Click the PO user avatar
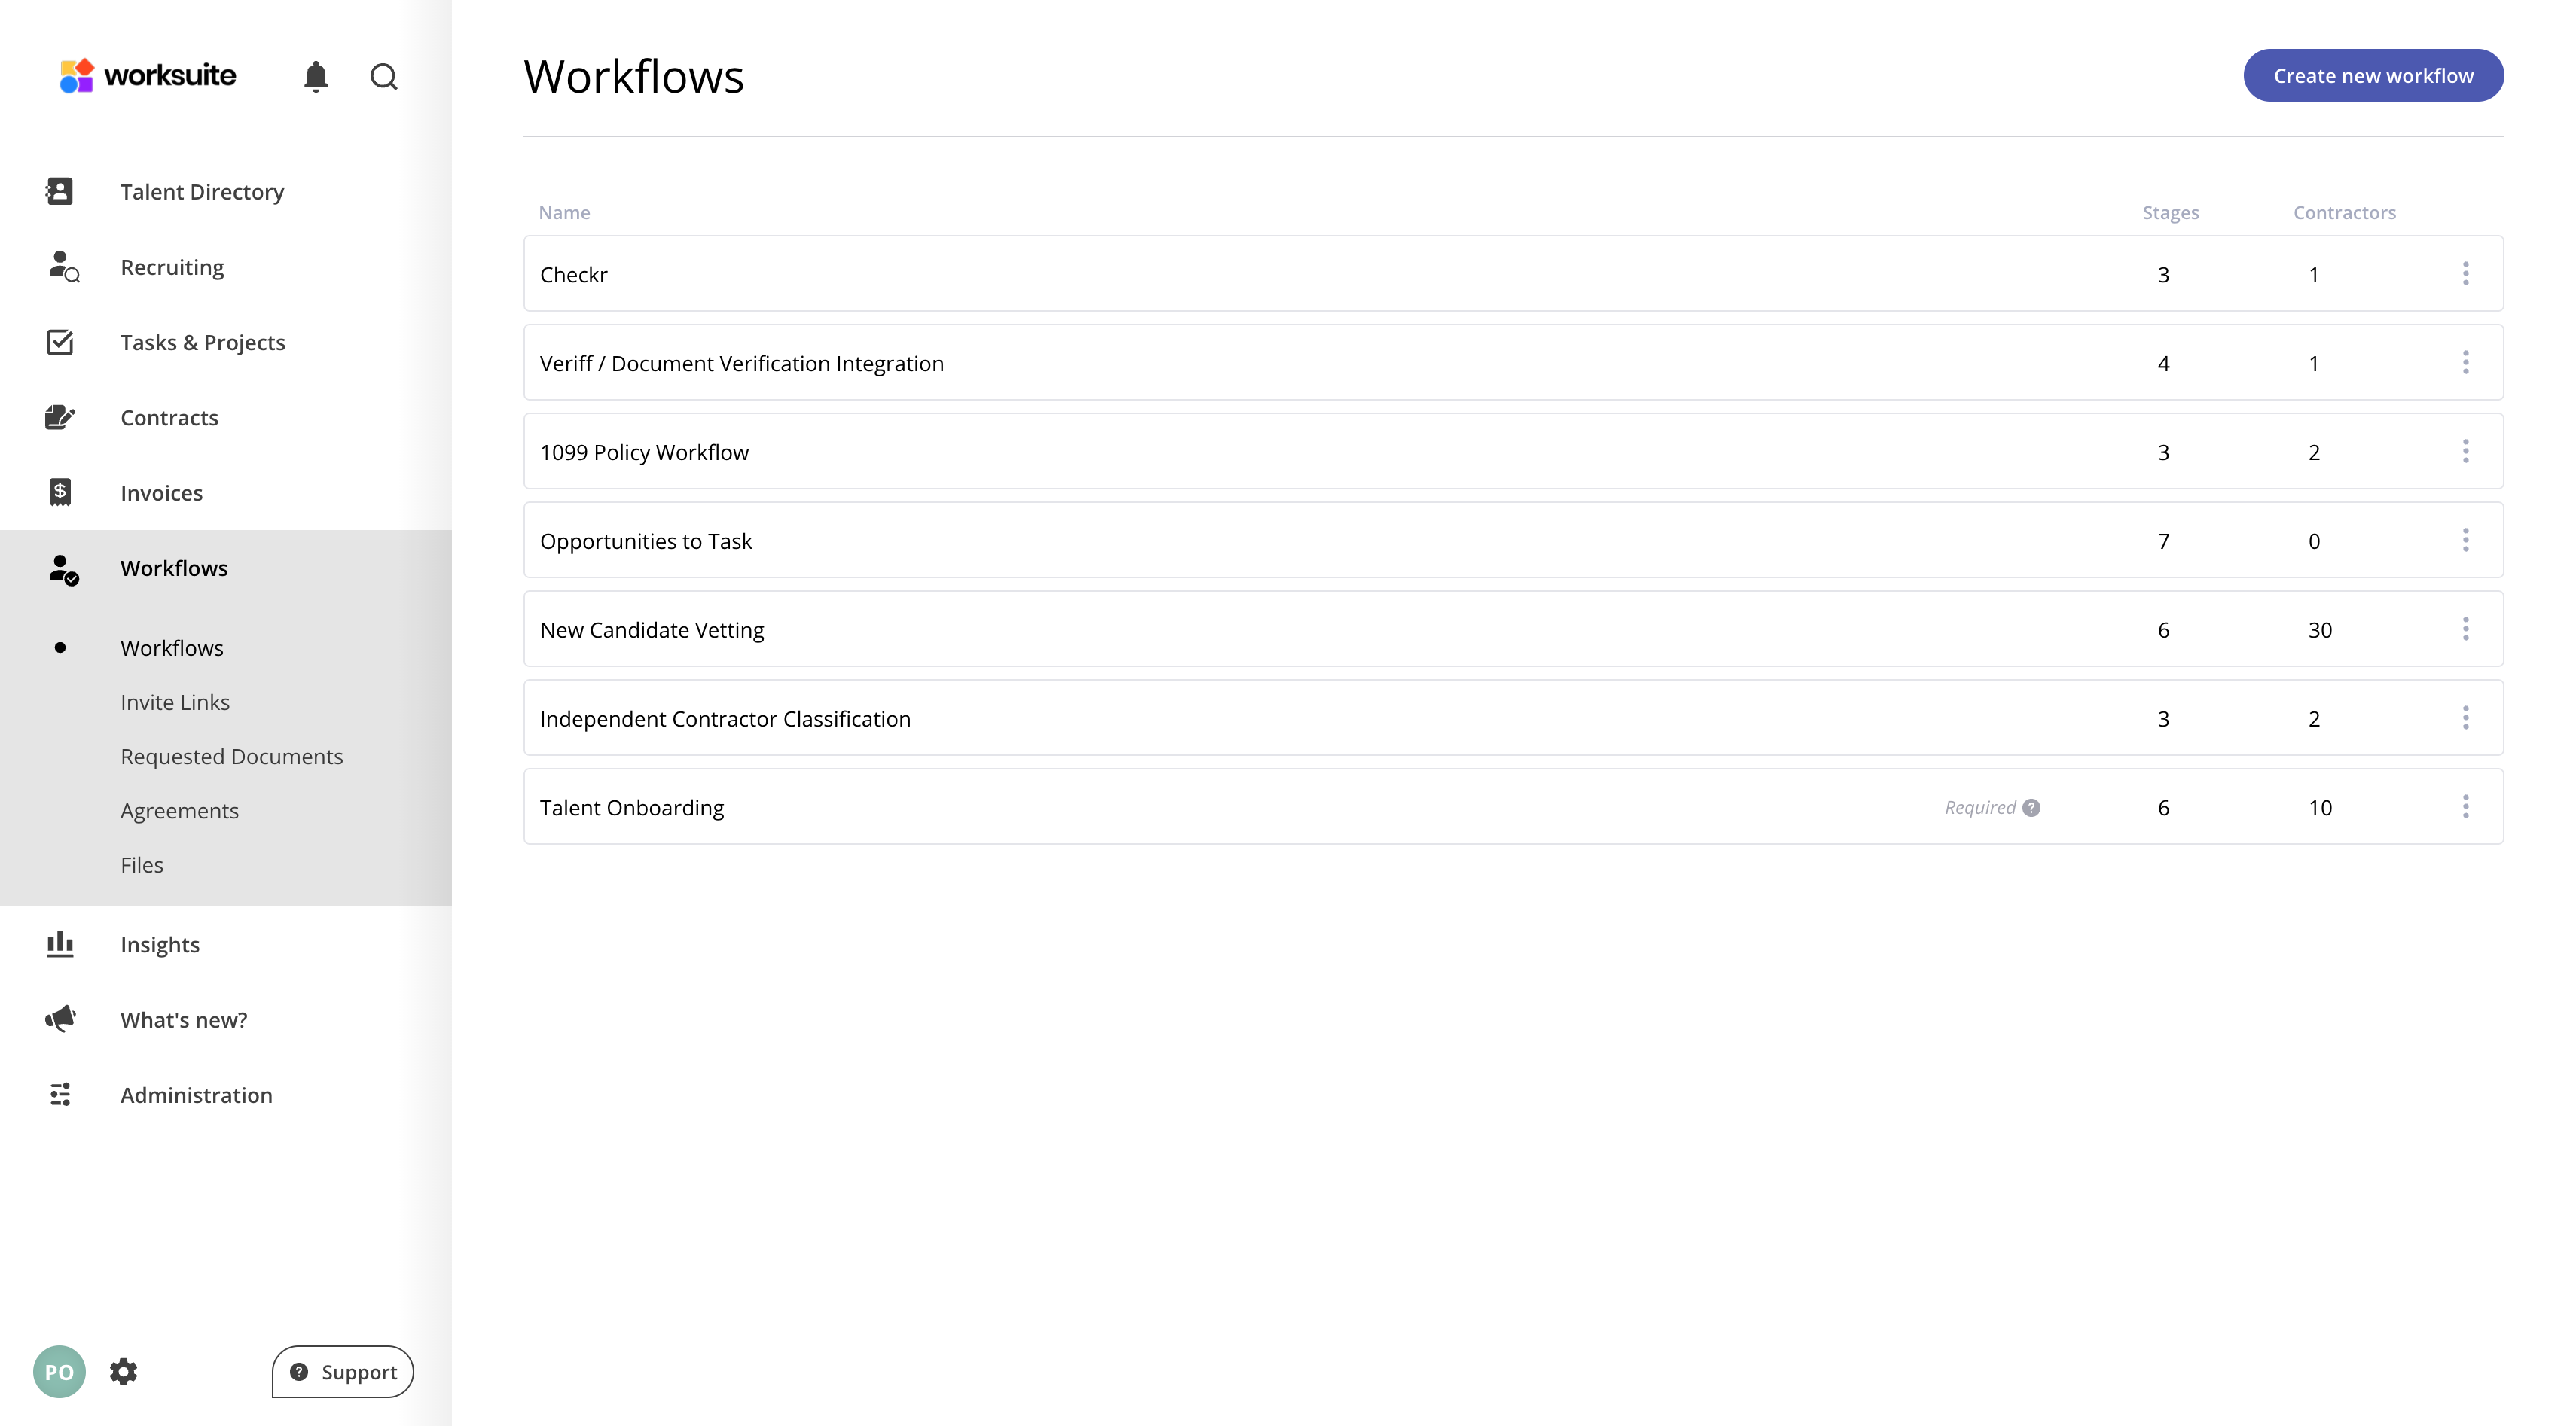Screen dimensions: 2576x1426 (59, 1371)
